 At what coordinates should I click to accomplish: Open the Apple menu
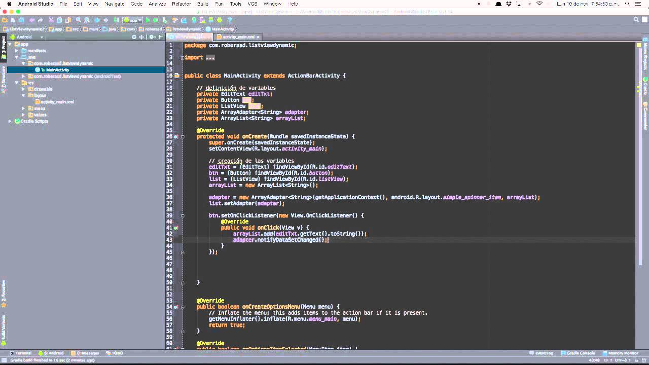pyautogui.click(x=9, y=4)
